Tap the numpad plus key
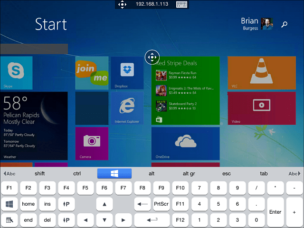The image size is (304, 228). point(294,212)
